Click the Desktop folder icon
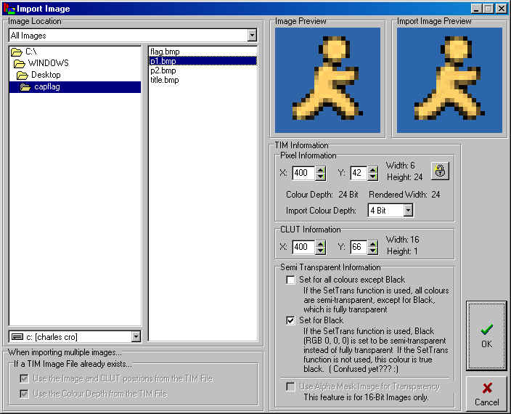Image resolution: width=511 pixels, height=414 pixels. 23,76
